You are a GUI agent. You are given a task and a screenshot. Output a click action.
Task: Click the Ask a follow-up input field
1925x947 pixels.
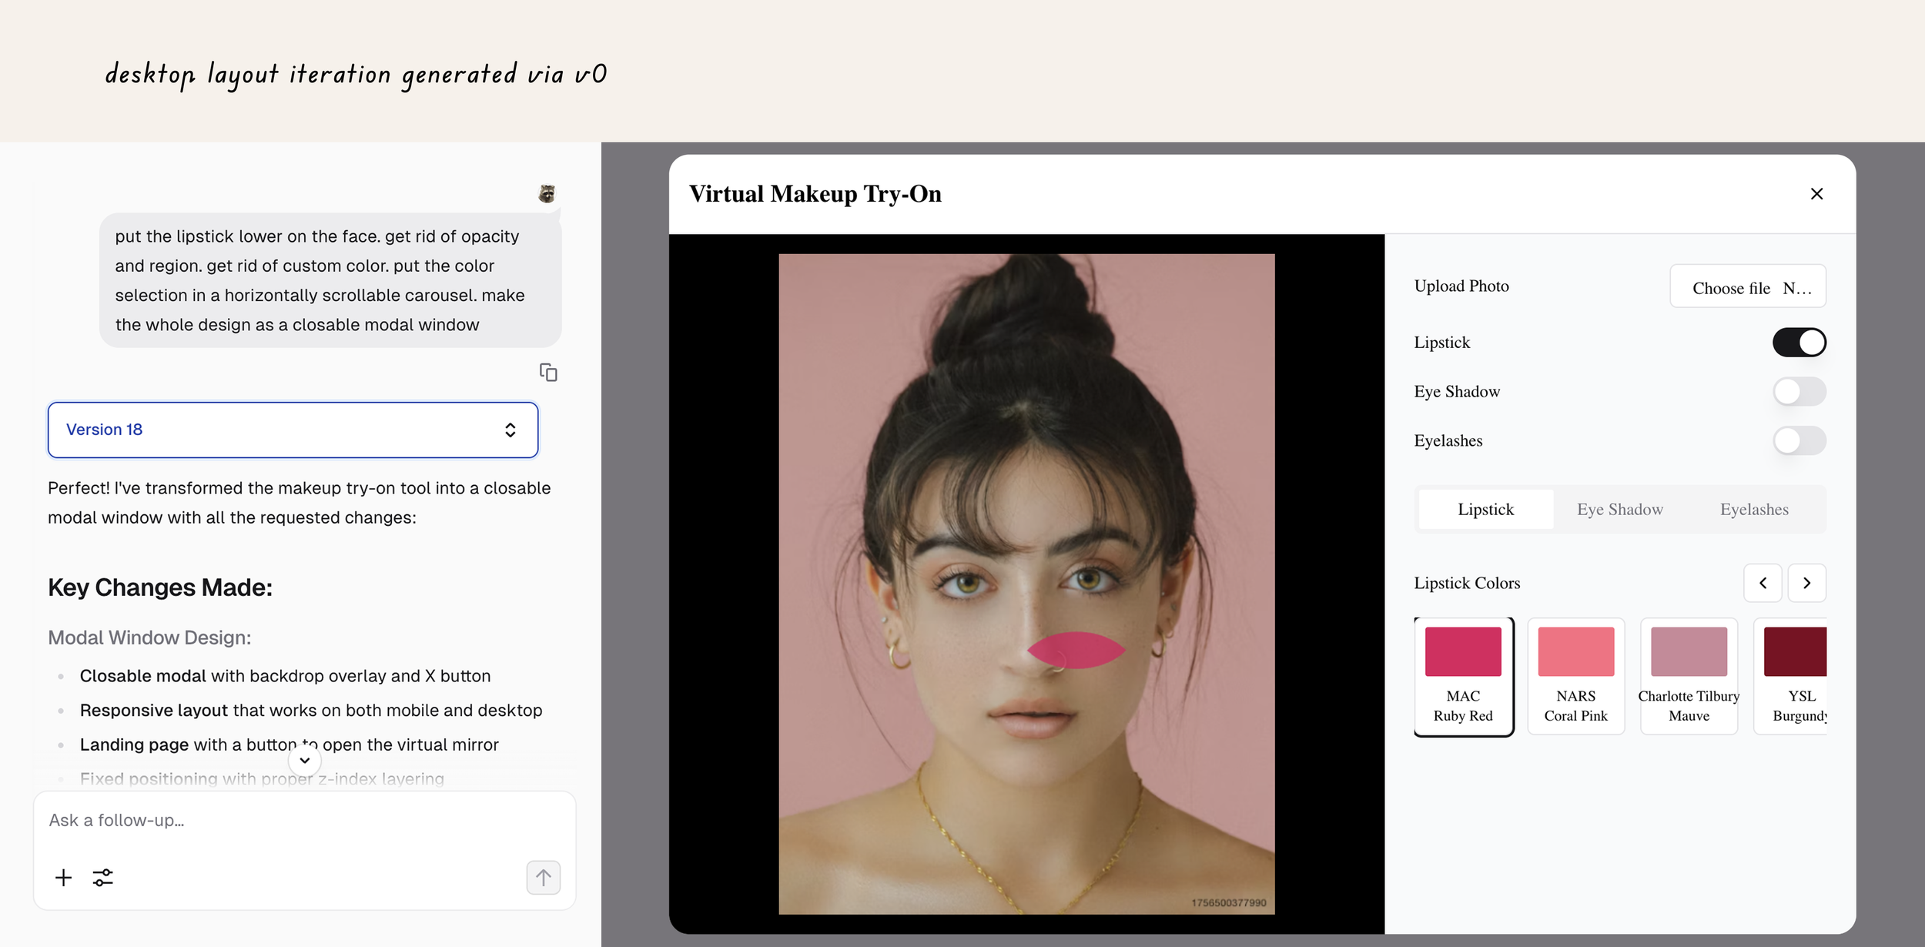point(304,821)
